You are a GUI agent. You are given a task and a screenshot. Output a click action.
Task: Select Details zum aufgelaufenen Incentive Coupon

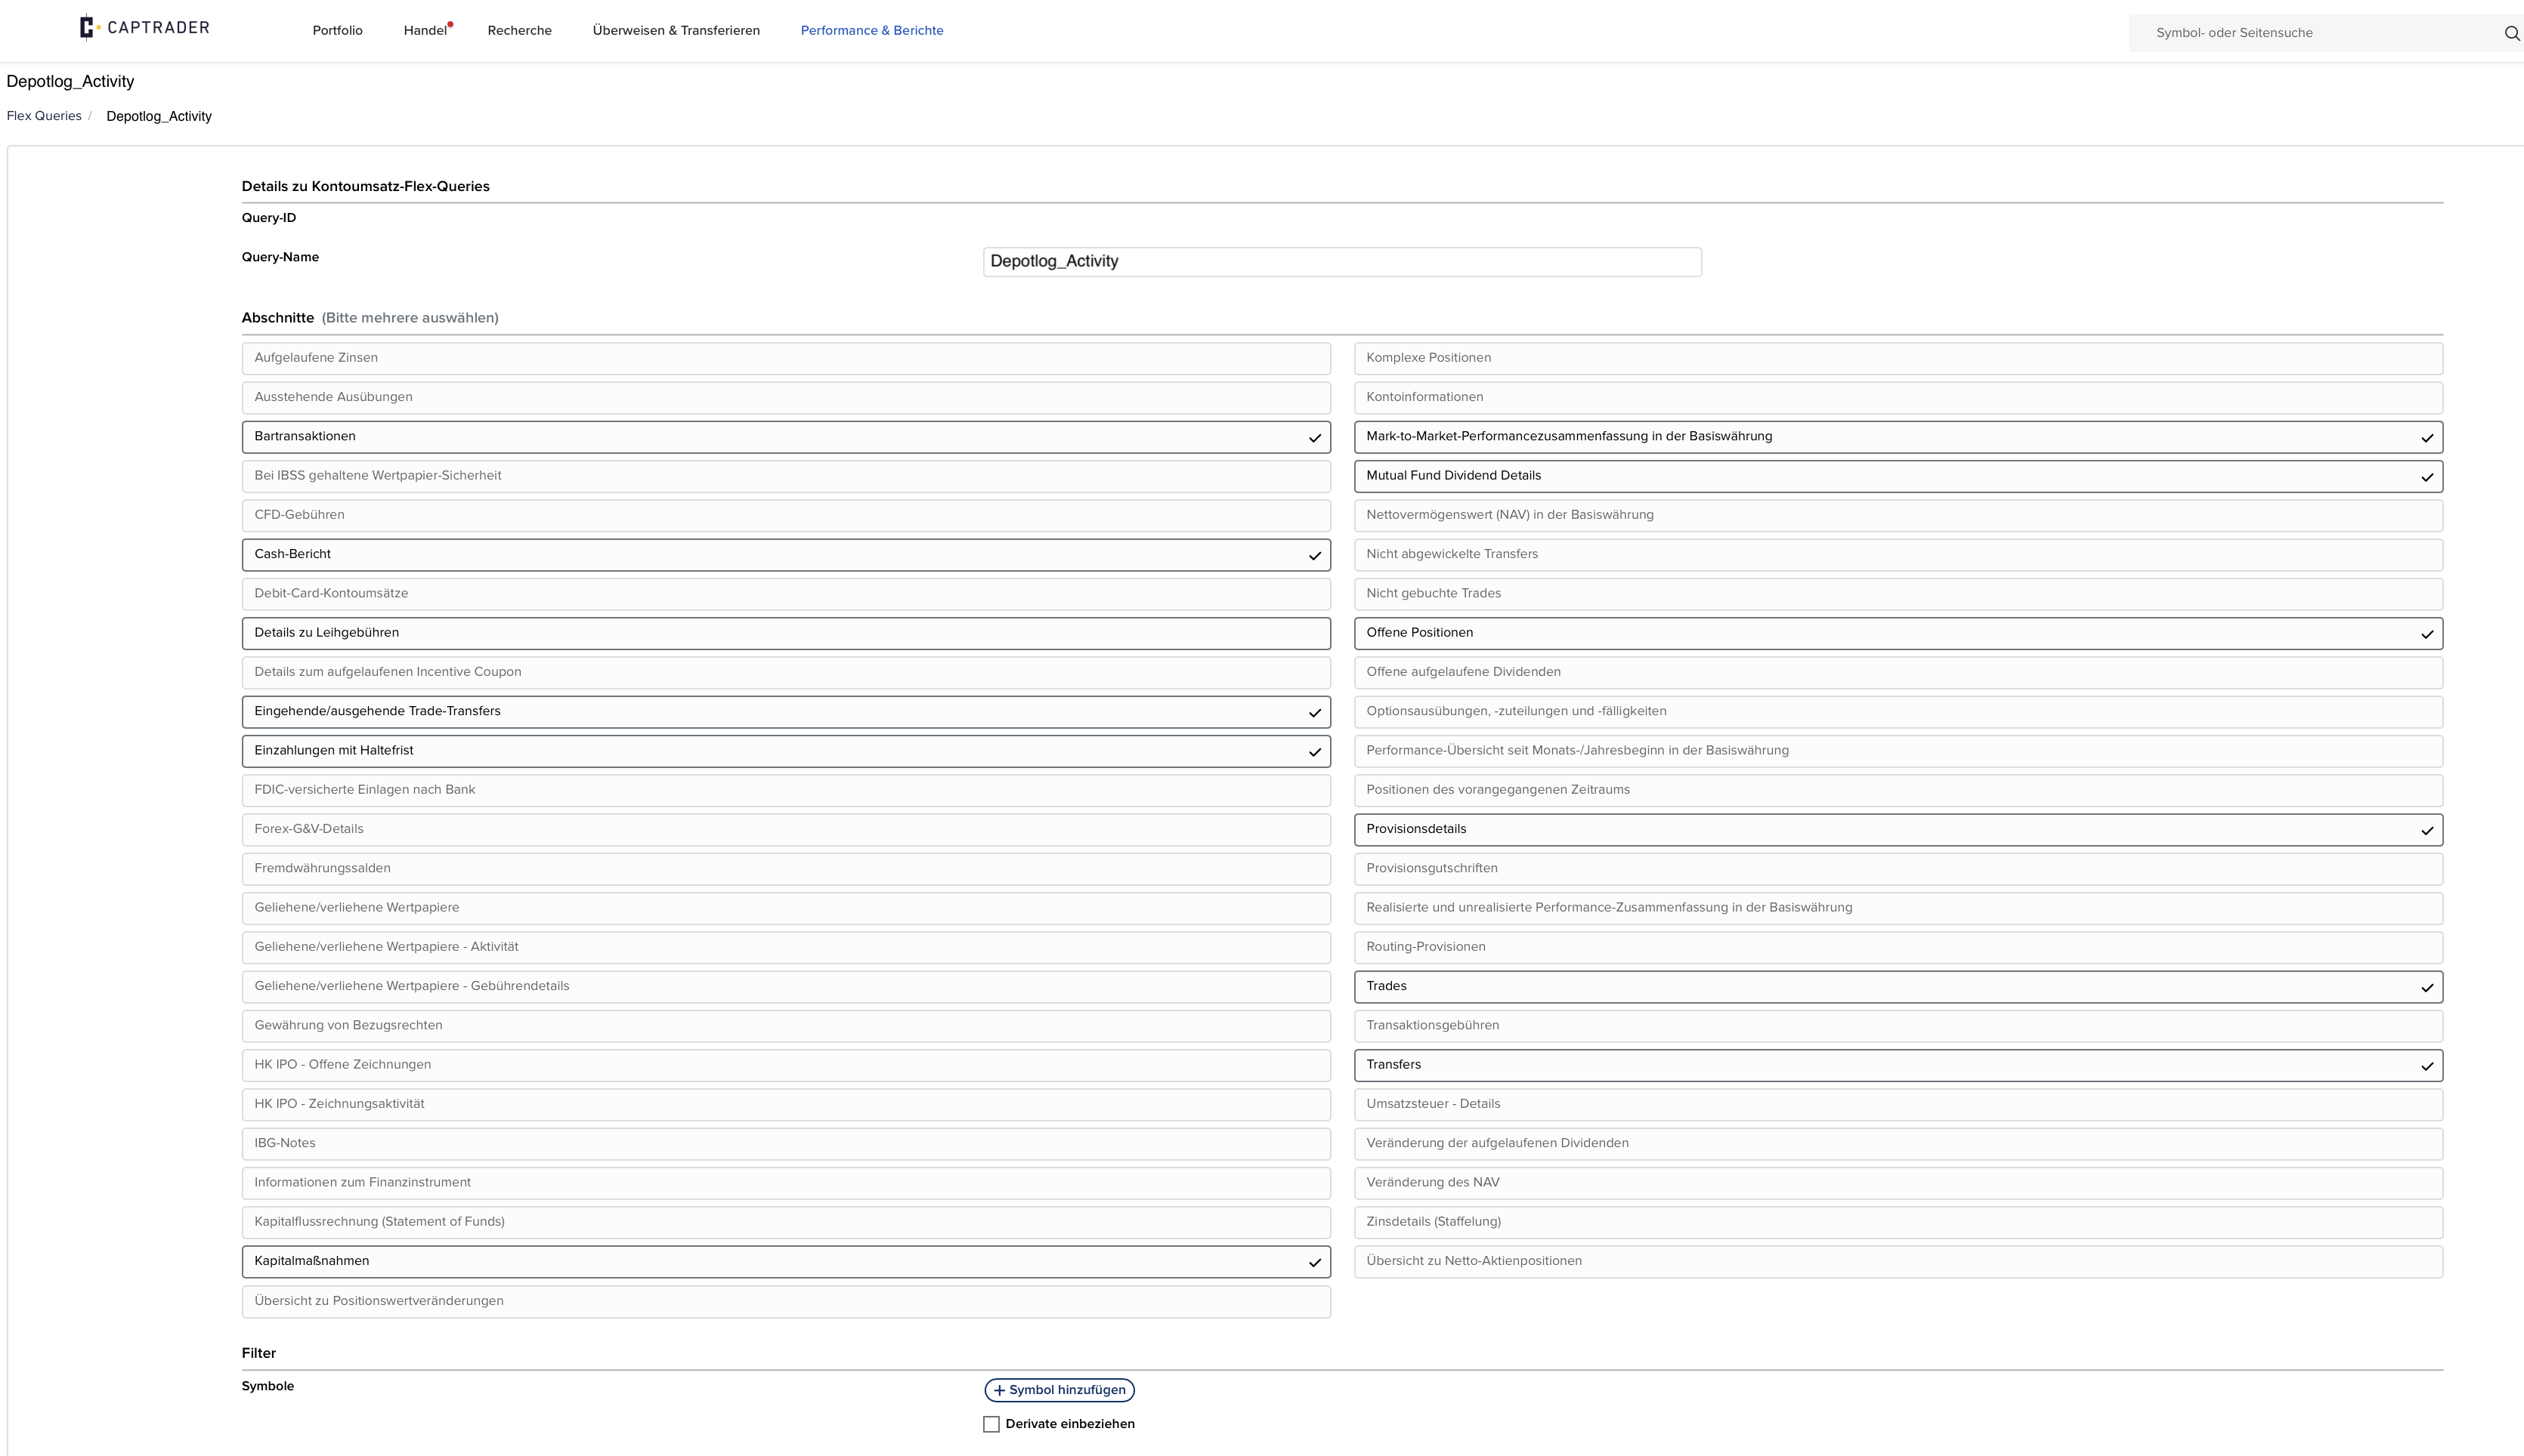tap(785, 672)
